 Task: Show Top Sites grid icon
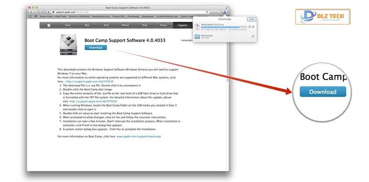point(36,16)
